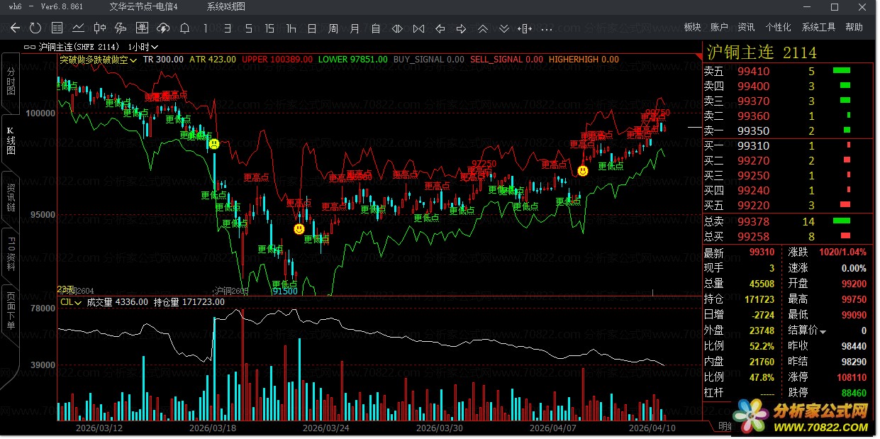Image resolution: width=880 pixels, height=439 pixels.
Task: Expand the CJL volume indicator dropdown
Action: point(72,302)
